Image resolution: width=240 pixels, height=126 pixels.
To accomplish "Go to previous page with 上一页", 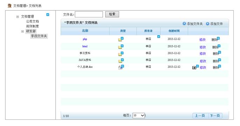I will point(200,116).
